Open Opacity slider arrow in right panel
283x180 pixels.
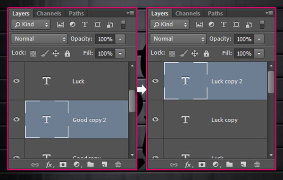click(259, 39)
